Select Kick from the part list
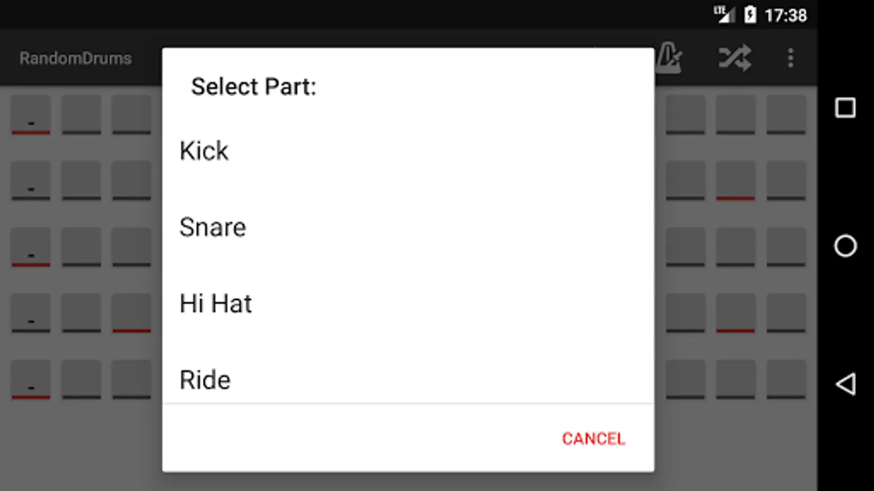Viewport: 874px width, 491px height. pyautogui.click(x=204, y=151)
